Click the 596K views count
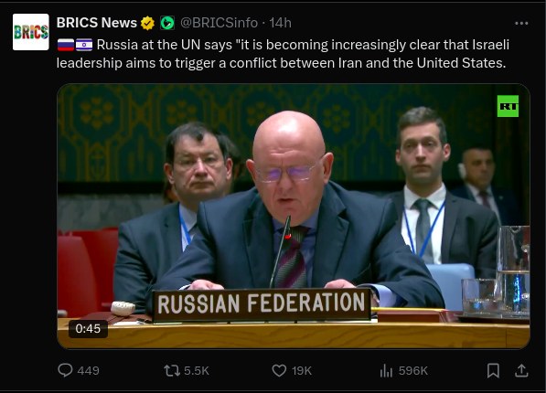Screen dimensions: 546x393 413,371
